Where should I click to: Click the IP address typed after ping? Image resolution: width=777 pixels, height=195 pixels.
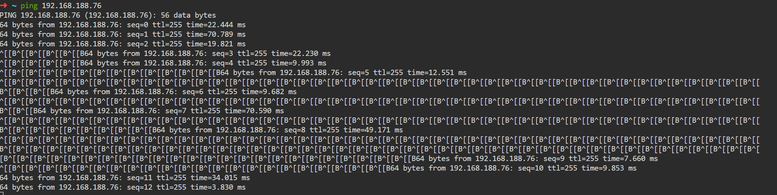point(72,6)
